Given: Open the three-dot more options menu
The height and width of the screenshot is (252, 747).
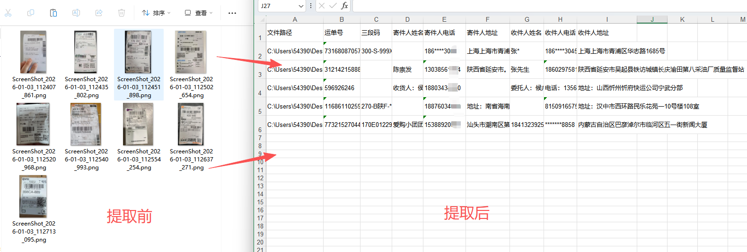Looking at the screenshot, I should click(232, 13).
